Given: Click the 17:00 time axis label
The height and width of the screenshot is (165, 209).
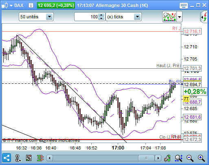Looking at the screenshot, I should 118,148.
